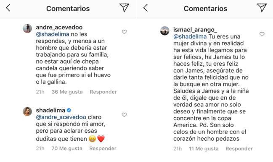273x162 pixels.
Task: Like andre_acevedoo's comment with heart icon
Action: (x=124, y=32)
